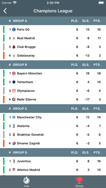Tap the Atletico Madrid crest icon
This screenshot has width=106, height=188.
pos(14,170)
